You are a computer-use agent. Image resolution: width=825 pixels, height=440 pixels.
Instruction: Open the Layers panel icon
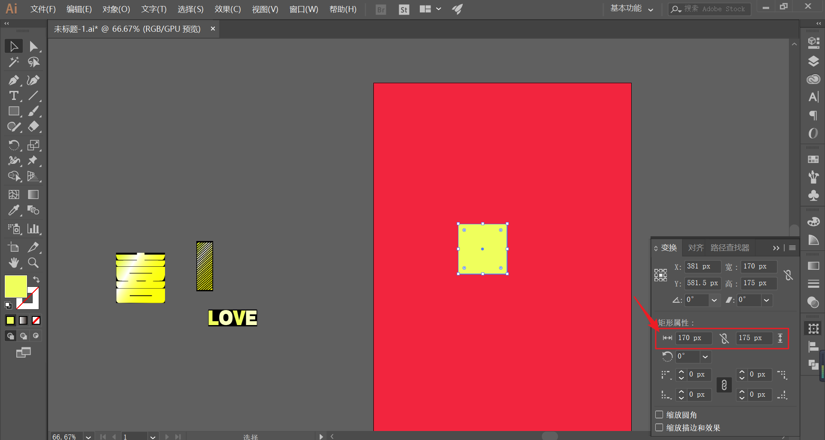[813, 61]
